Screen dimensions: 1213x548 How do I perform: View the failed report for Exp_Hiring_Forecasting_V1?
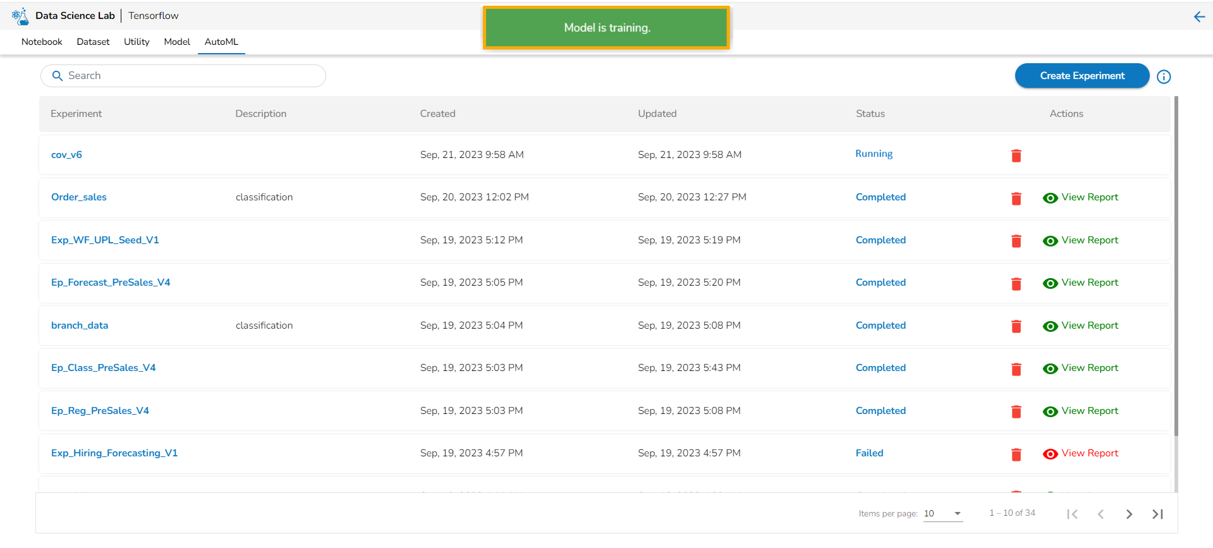(1081, 454)
